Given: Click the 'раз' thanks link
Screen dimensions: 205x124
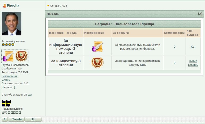Looking at the screenshot, I should [29, 94].
